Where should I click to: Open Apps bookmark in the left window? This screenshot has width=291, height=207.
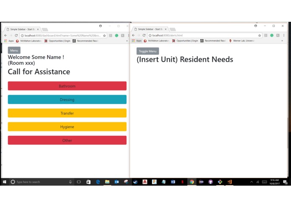click(9, 41)
